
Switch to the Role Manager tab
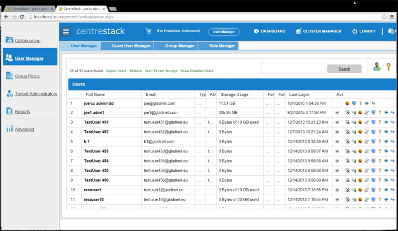218,46
